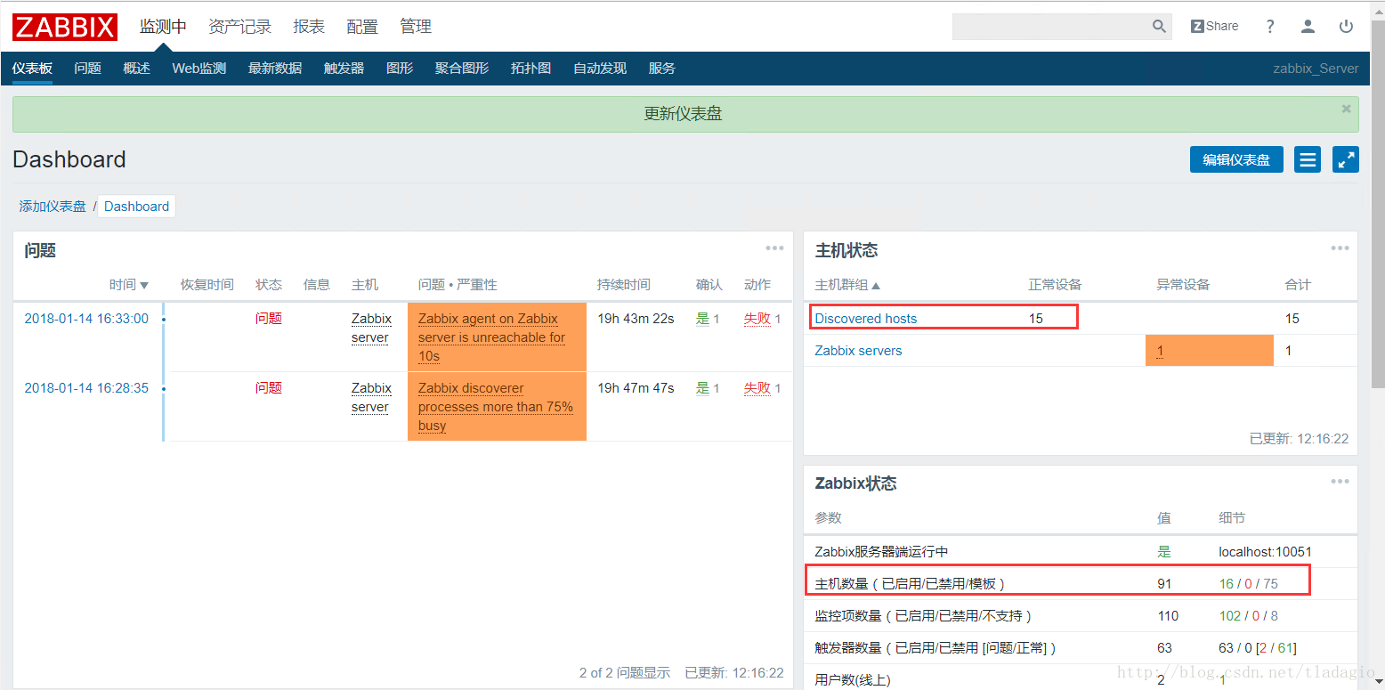Open the 资产记录 main menu
1385x690 pixels.
click(x=239, y=27)
